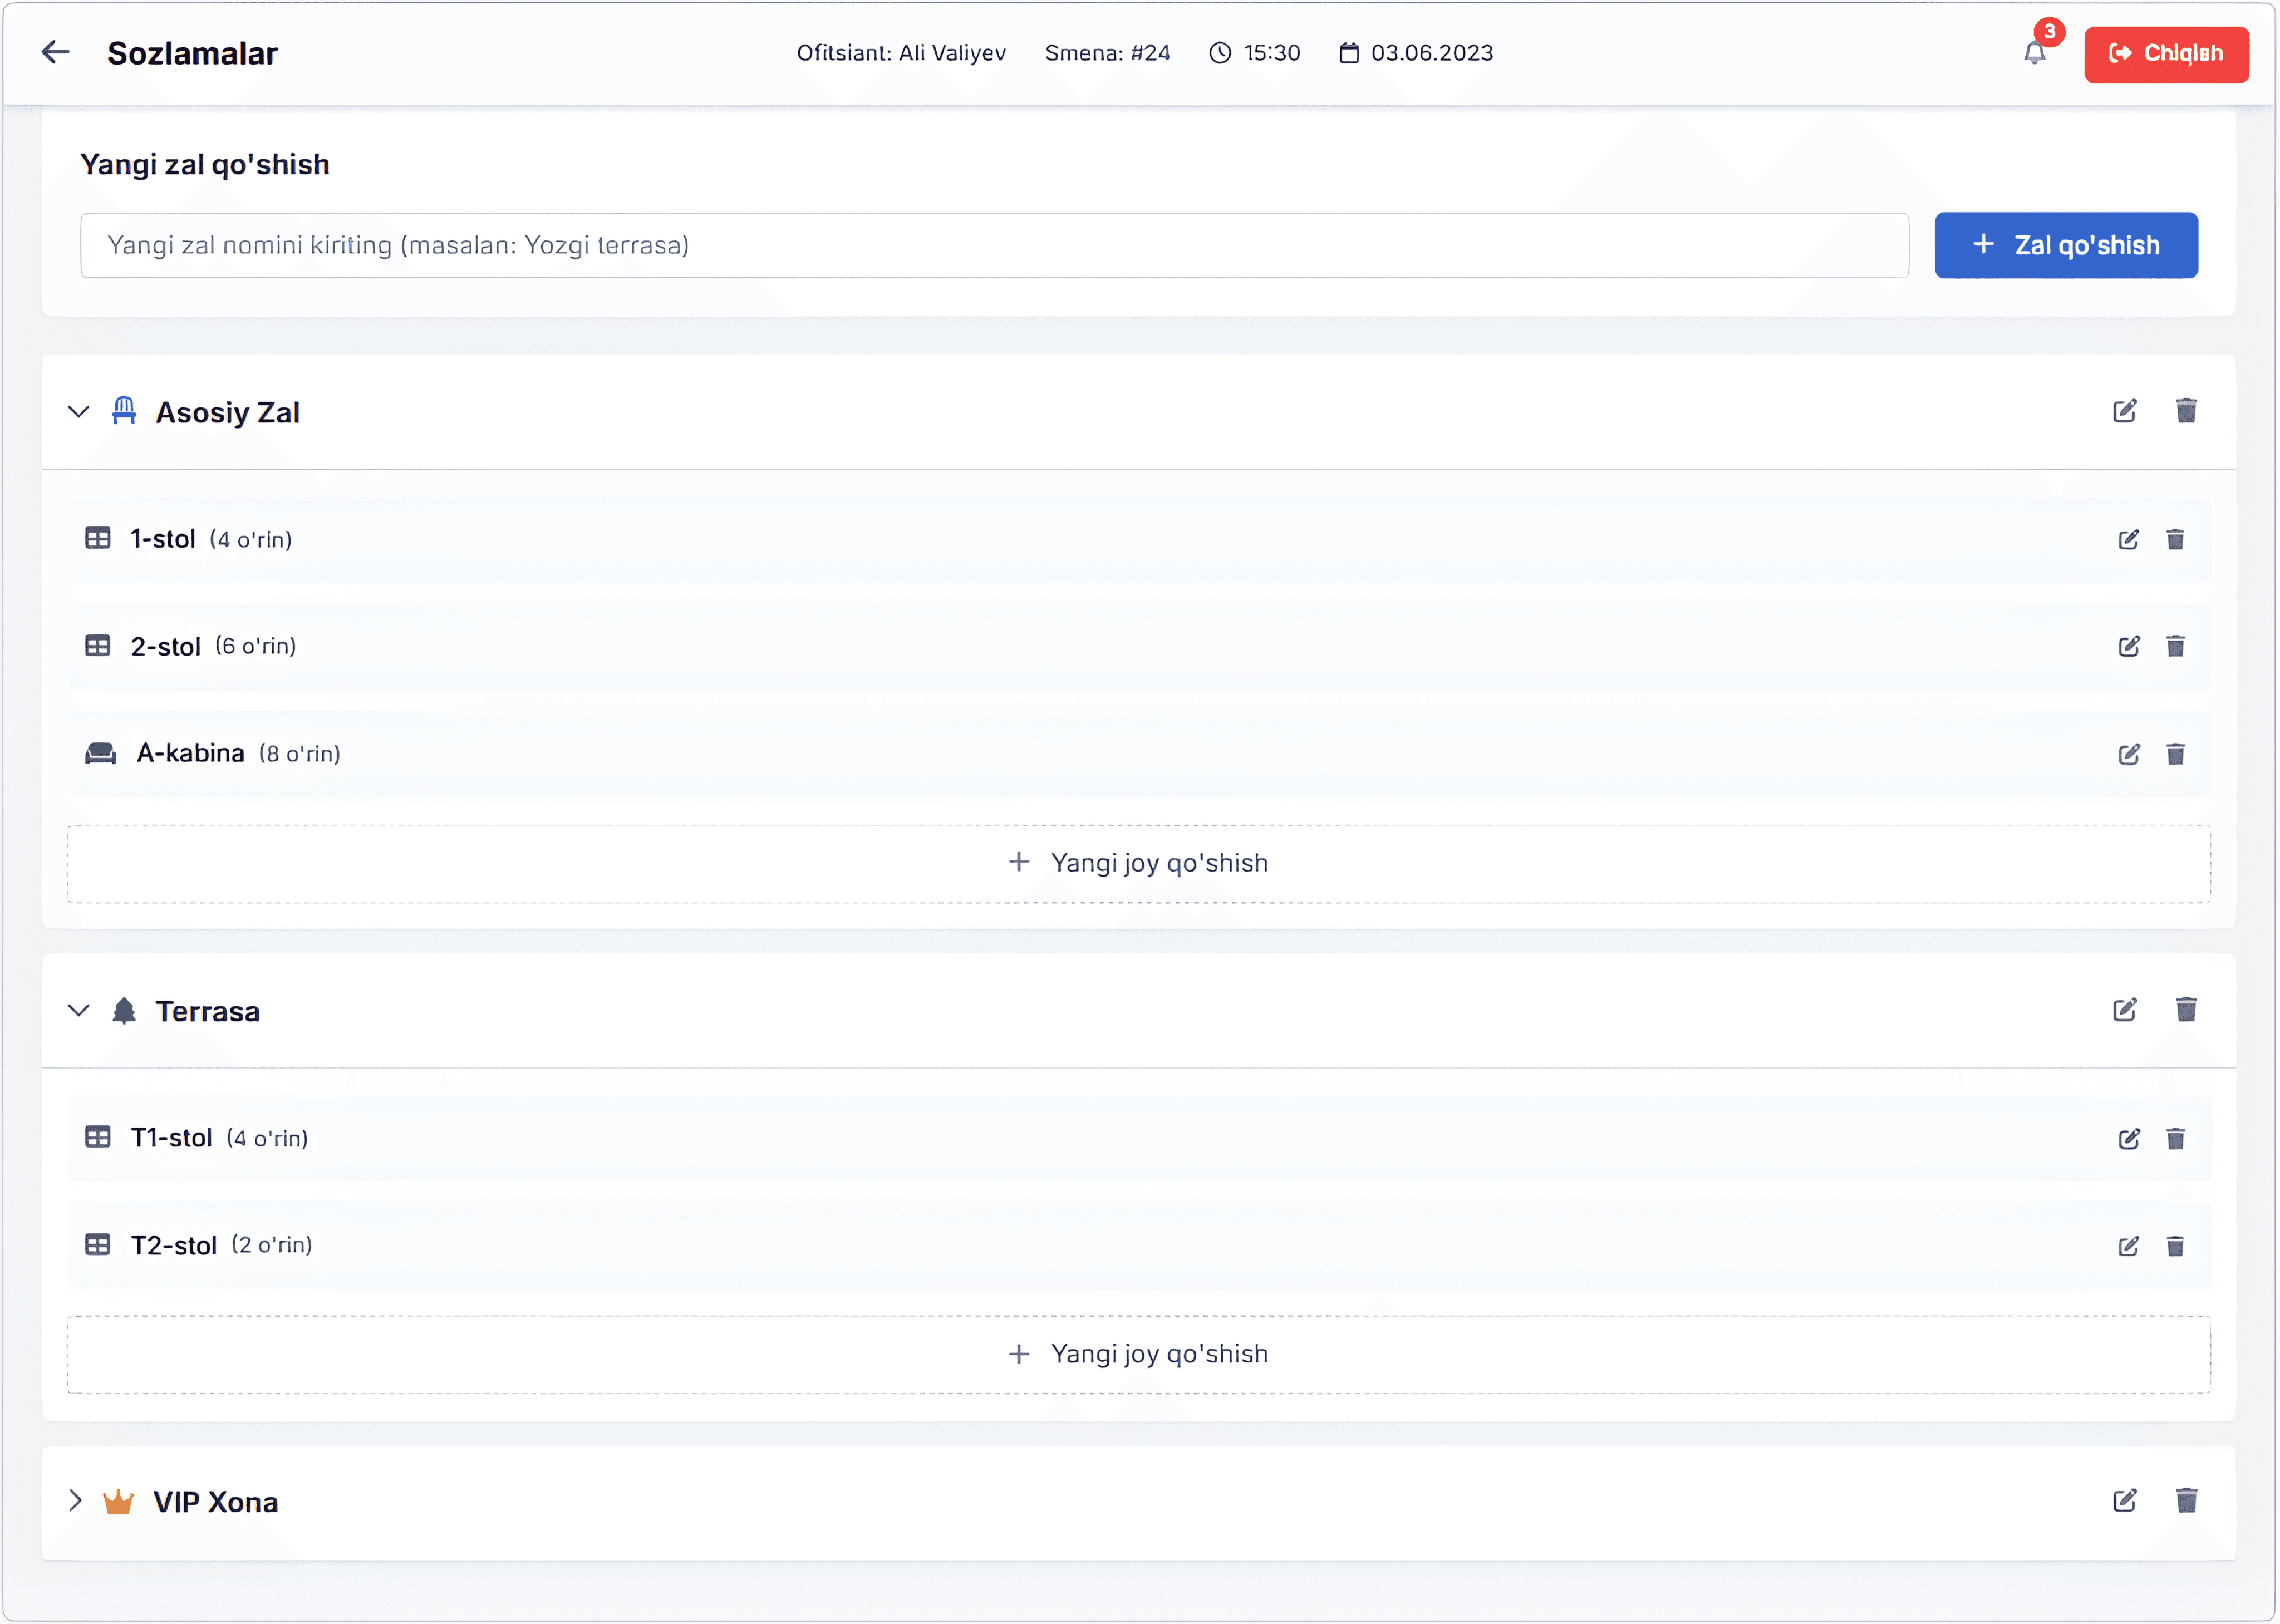Viewport: 2280px width, 1624px height.
Task: Edit the Asosiy Zal hall name
Action: (x=2124, y=411)
